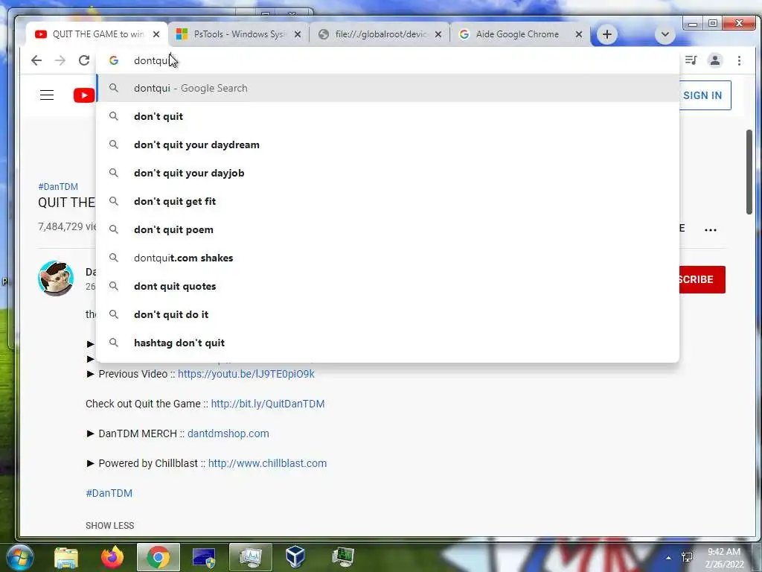Select suggestion 'don't quit your dayjob'
Viewport: 762px width, 572px height.
pos(388,173)
